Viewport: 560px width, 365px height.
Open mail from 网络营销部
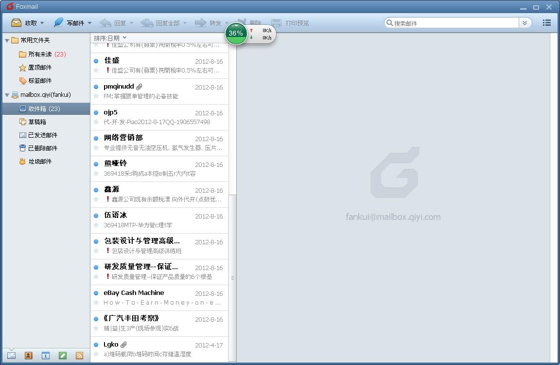[159, 143]
